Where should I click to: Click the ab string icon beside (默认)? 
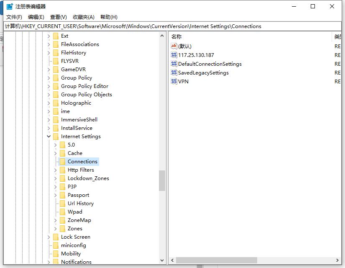tap(174, 46)
